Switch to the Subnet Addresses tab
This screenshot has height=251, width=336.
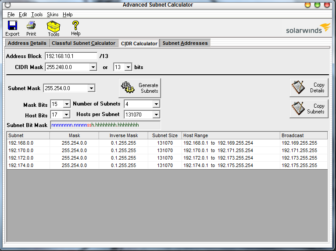point(185,43)
